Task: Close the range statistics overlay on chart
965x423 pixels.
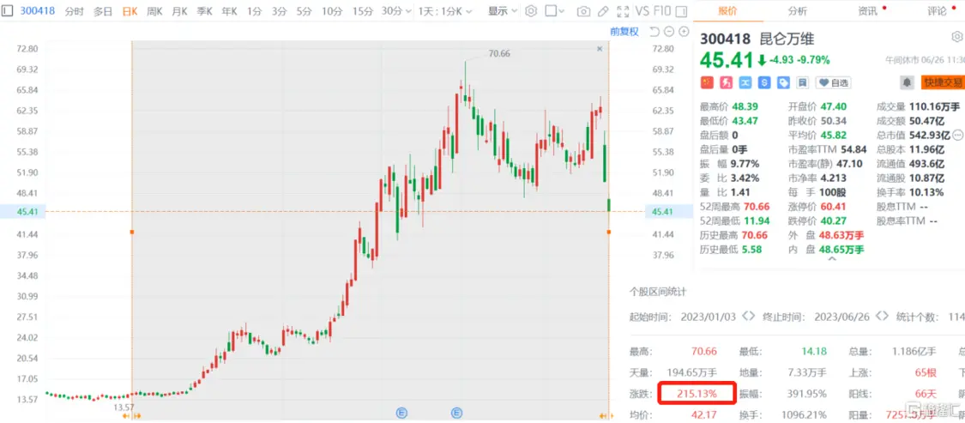Action: pos(600,50)
